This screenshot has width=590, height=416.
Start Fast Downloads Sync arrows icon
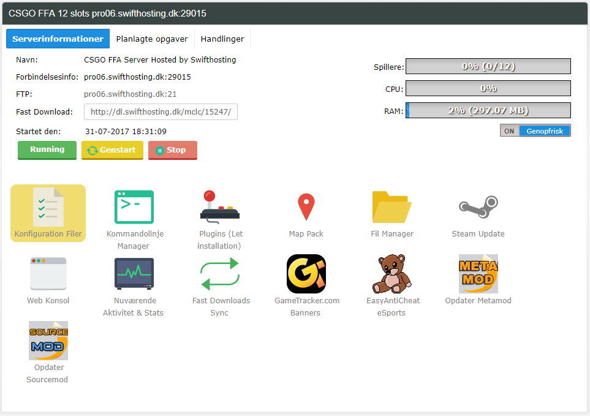click(x=220, y=274)
